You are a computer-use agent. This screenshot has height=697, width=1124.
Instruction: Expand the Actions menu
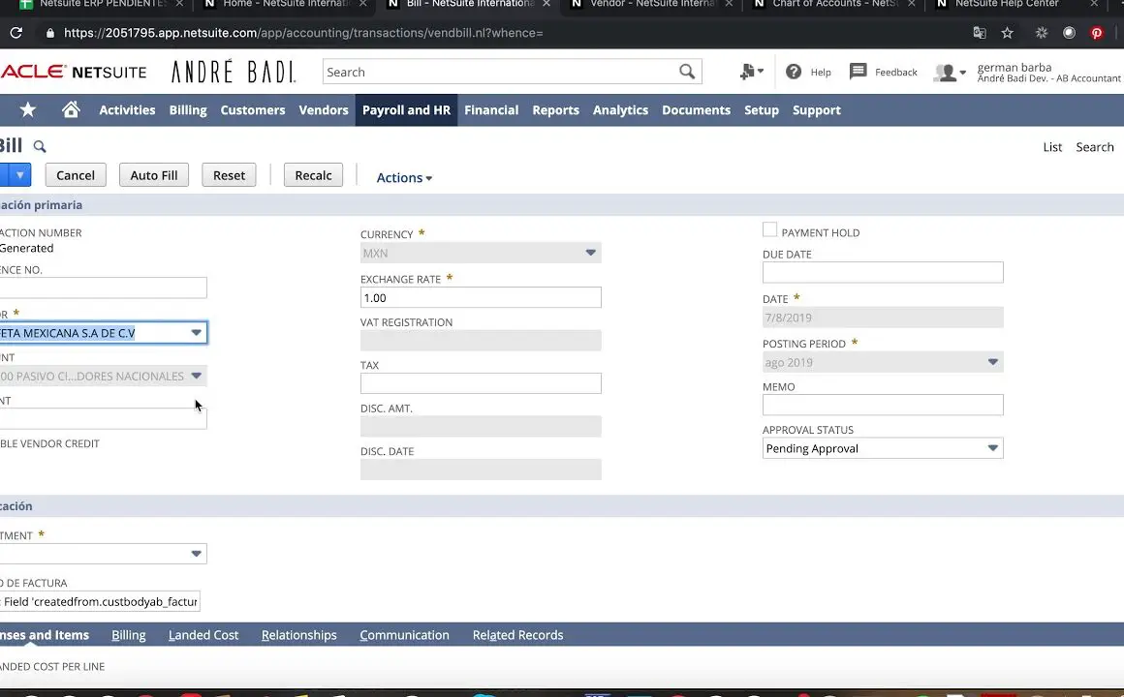pyautogui.click(x=404, y=177)
